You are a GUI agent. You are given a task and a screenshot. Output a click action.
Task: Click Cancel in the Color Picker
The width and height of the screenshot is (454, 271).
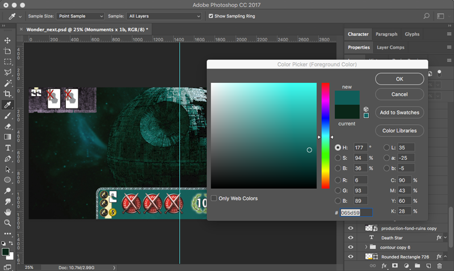coord(400,94)
